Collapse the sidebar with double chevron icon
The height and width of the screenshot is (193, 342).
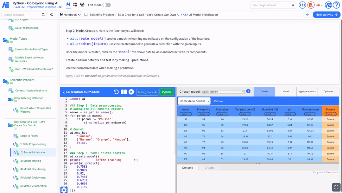(x=52, y=15)
